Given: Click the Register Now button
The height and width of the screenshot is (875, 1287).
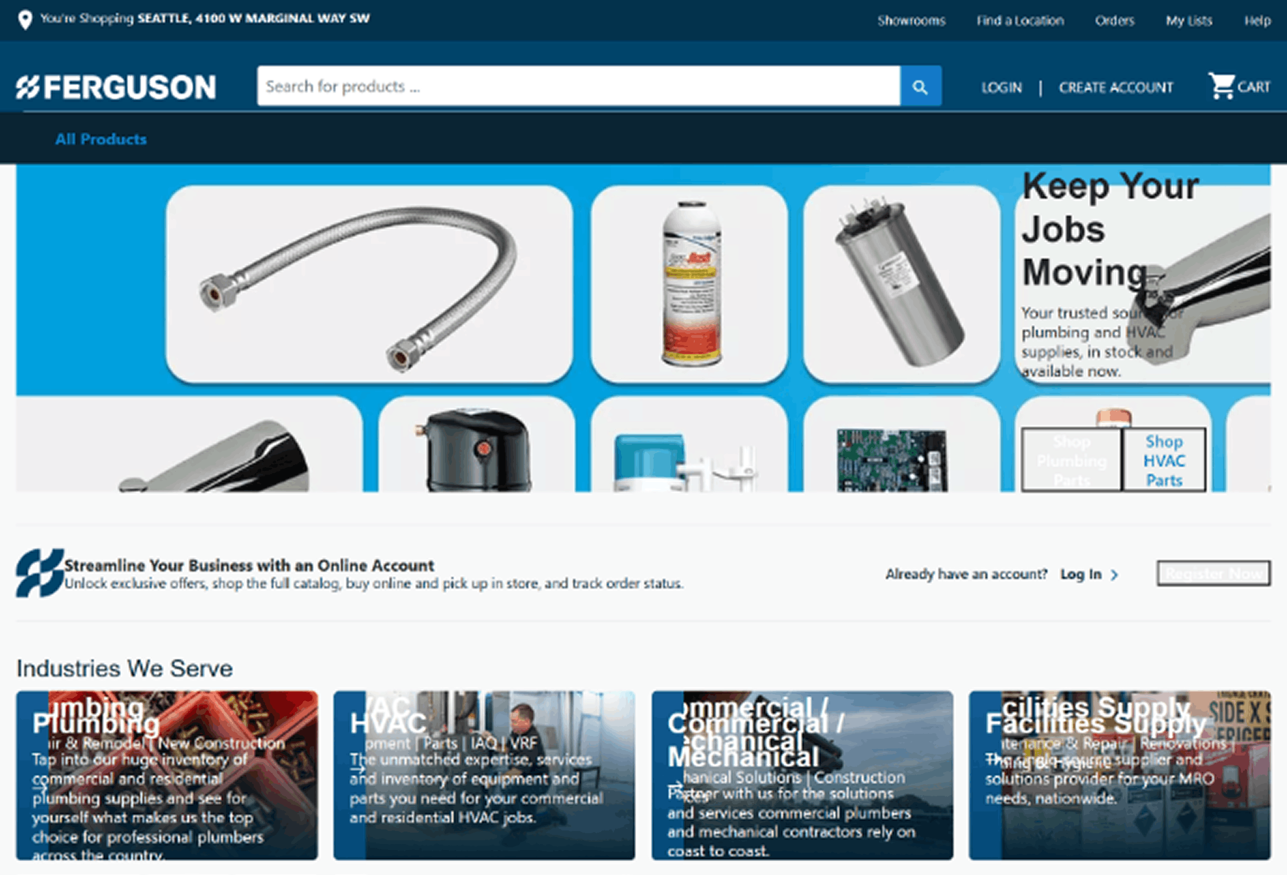Looking at the screenshot, I should (x=1213, y=573).
